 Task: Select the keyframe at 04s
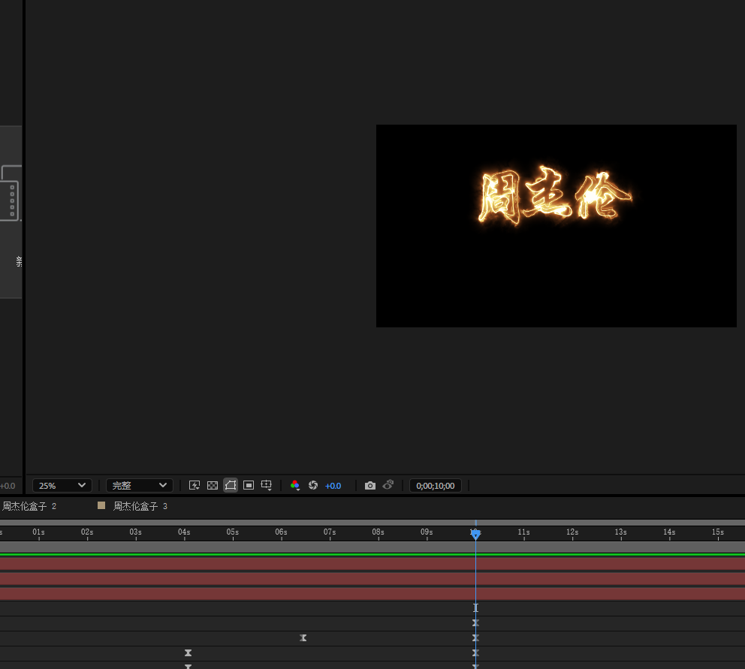pos(189,653)
